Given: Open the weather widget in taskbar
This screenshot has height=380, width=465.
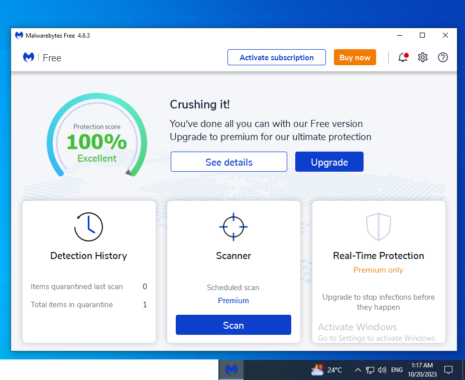Looking at the screenshot, I should [326, 369].
